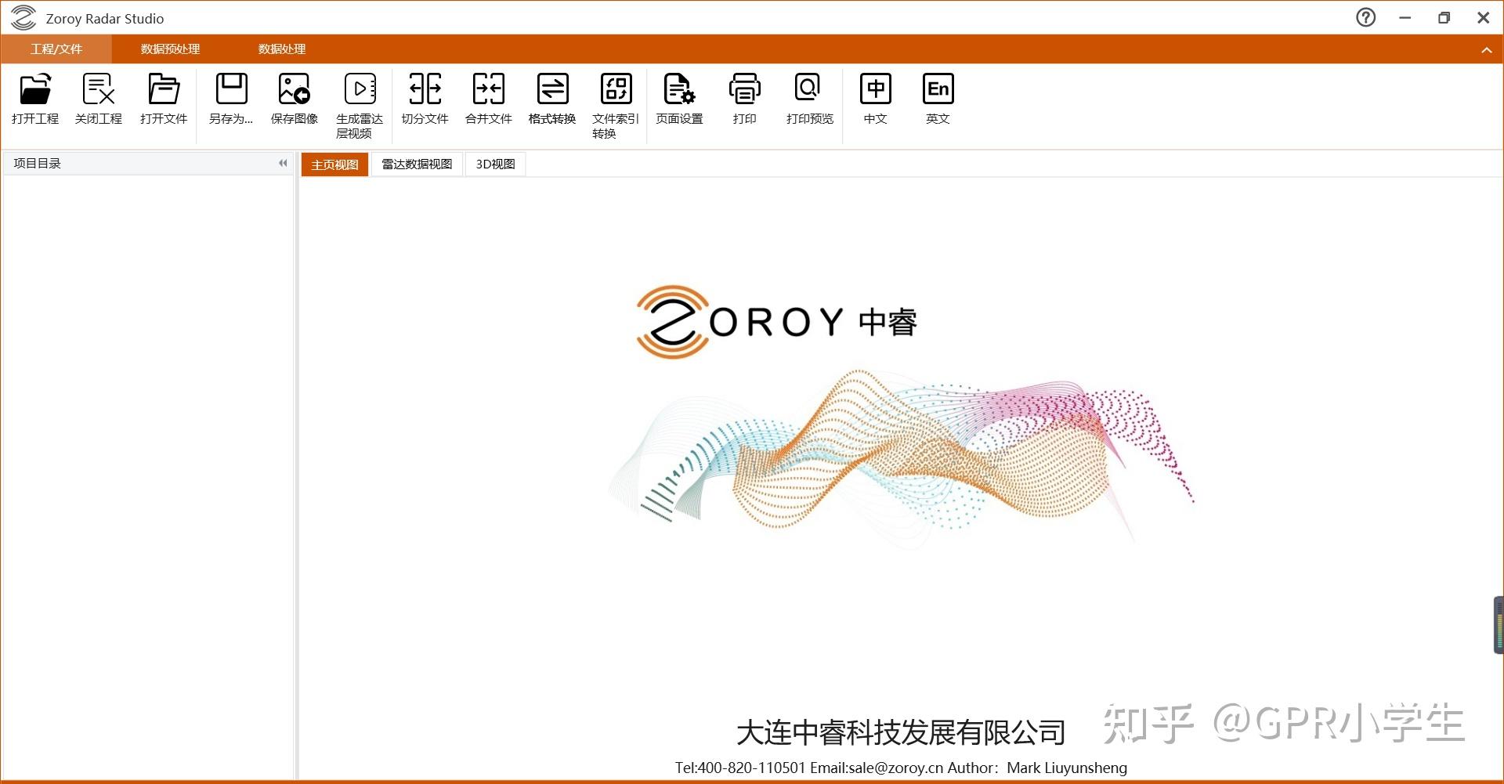
Task: Close the project using 关闭工程
Action: tap(99, 99)
